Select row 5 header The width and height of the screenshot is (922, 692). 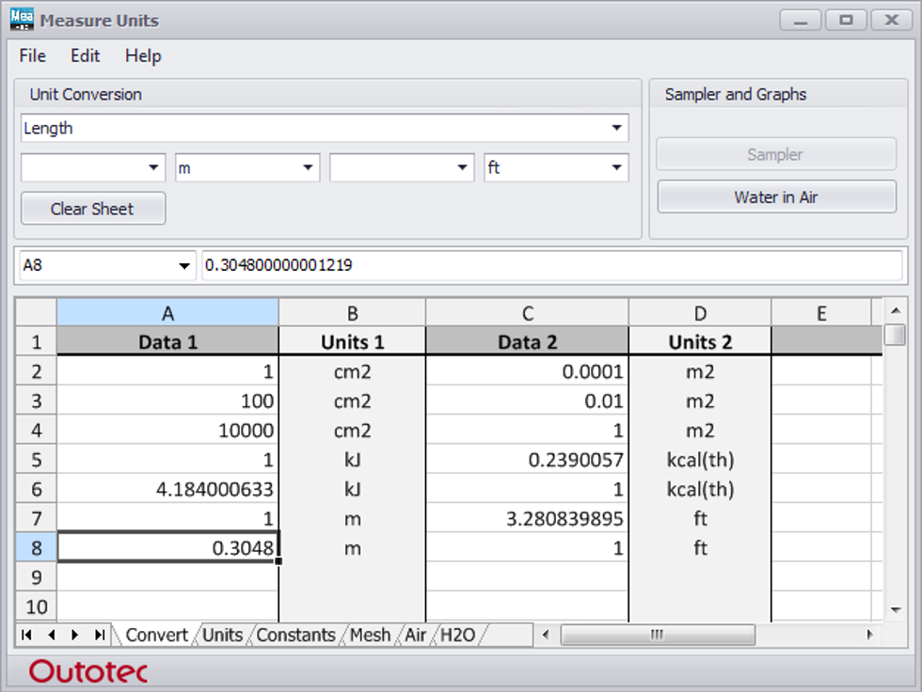coord(37,460)
